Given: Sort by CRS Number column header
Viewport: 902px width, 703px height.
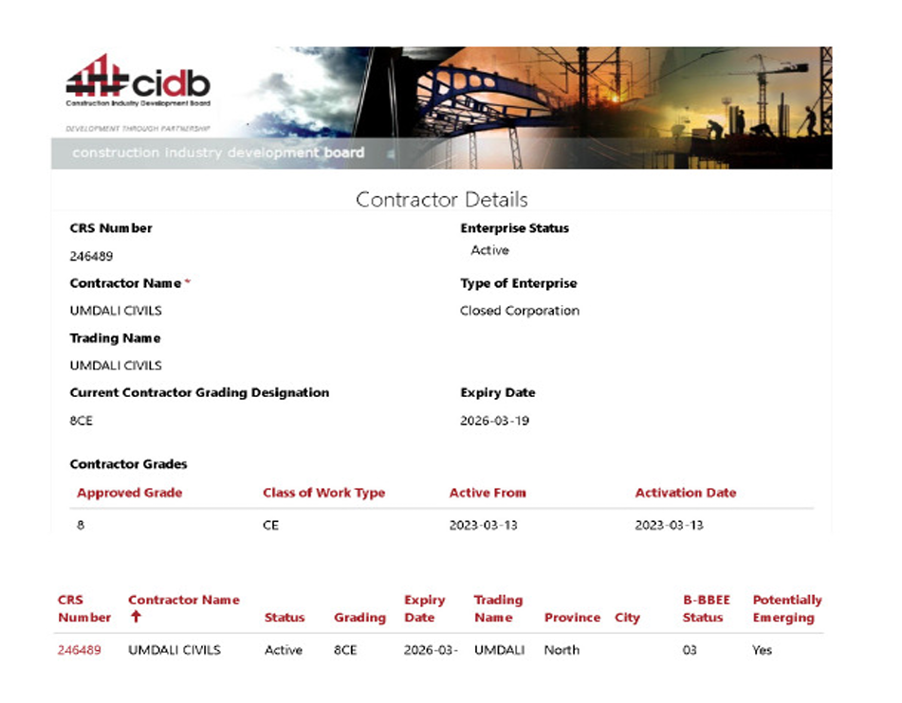Looking at the screenshot, I should click(83, 608).
